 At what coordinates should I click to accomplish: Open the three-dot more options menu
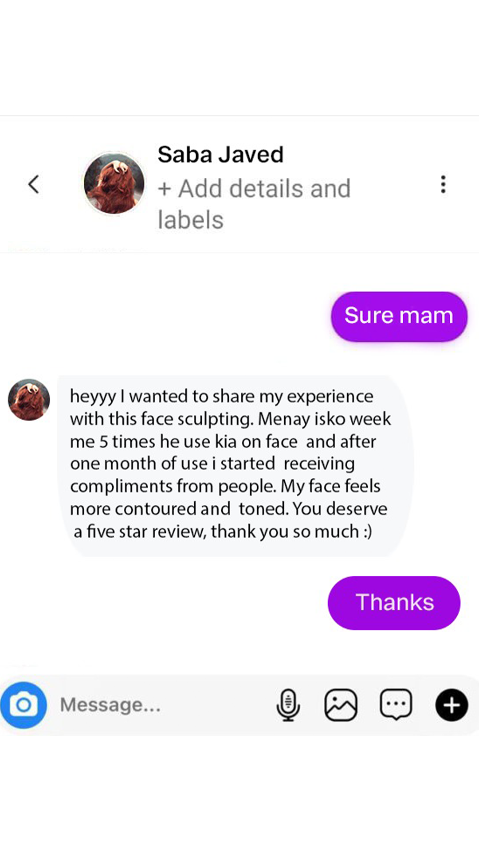click(443, 184)
